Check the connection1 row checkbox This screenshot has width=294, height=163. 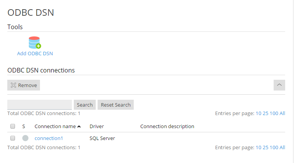coord(13,138)
